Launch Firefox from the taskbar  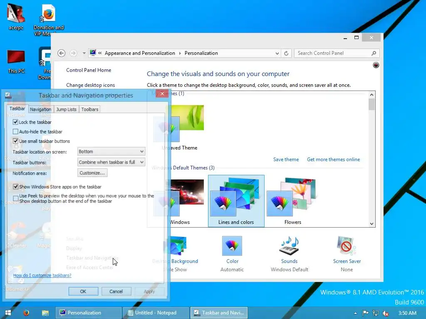[x=26, y=313]
